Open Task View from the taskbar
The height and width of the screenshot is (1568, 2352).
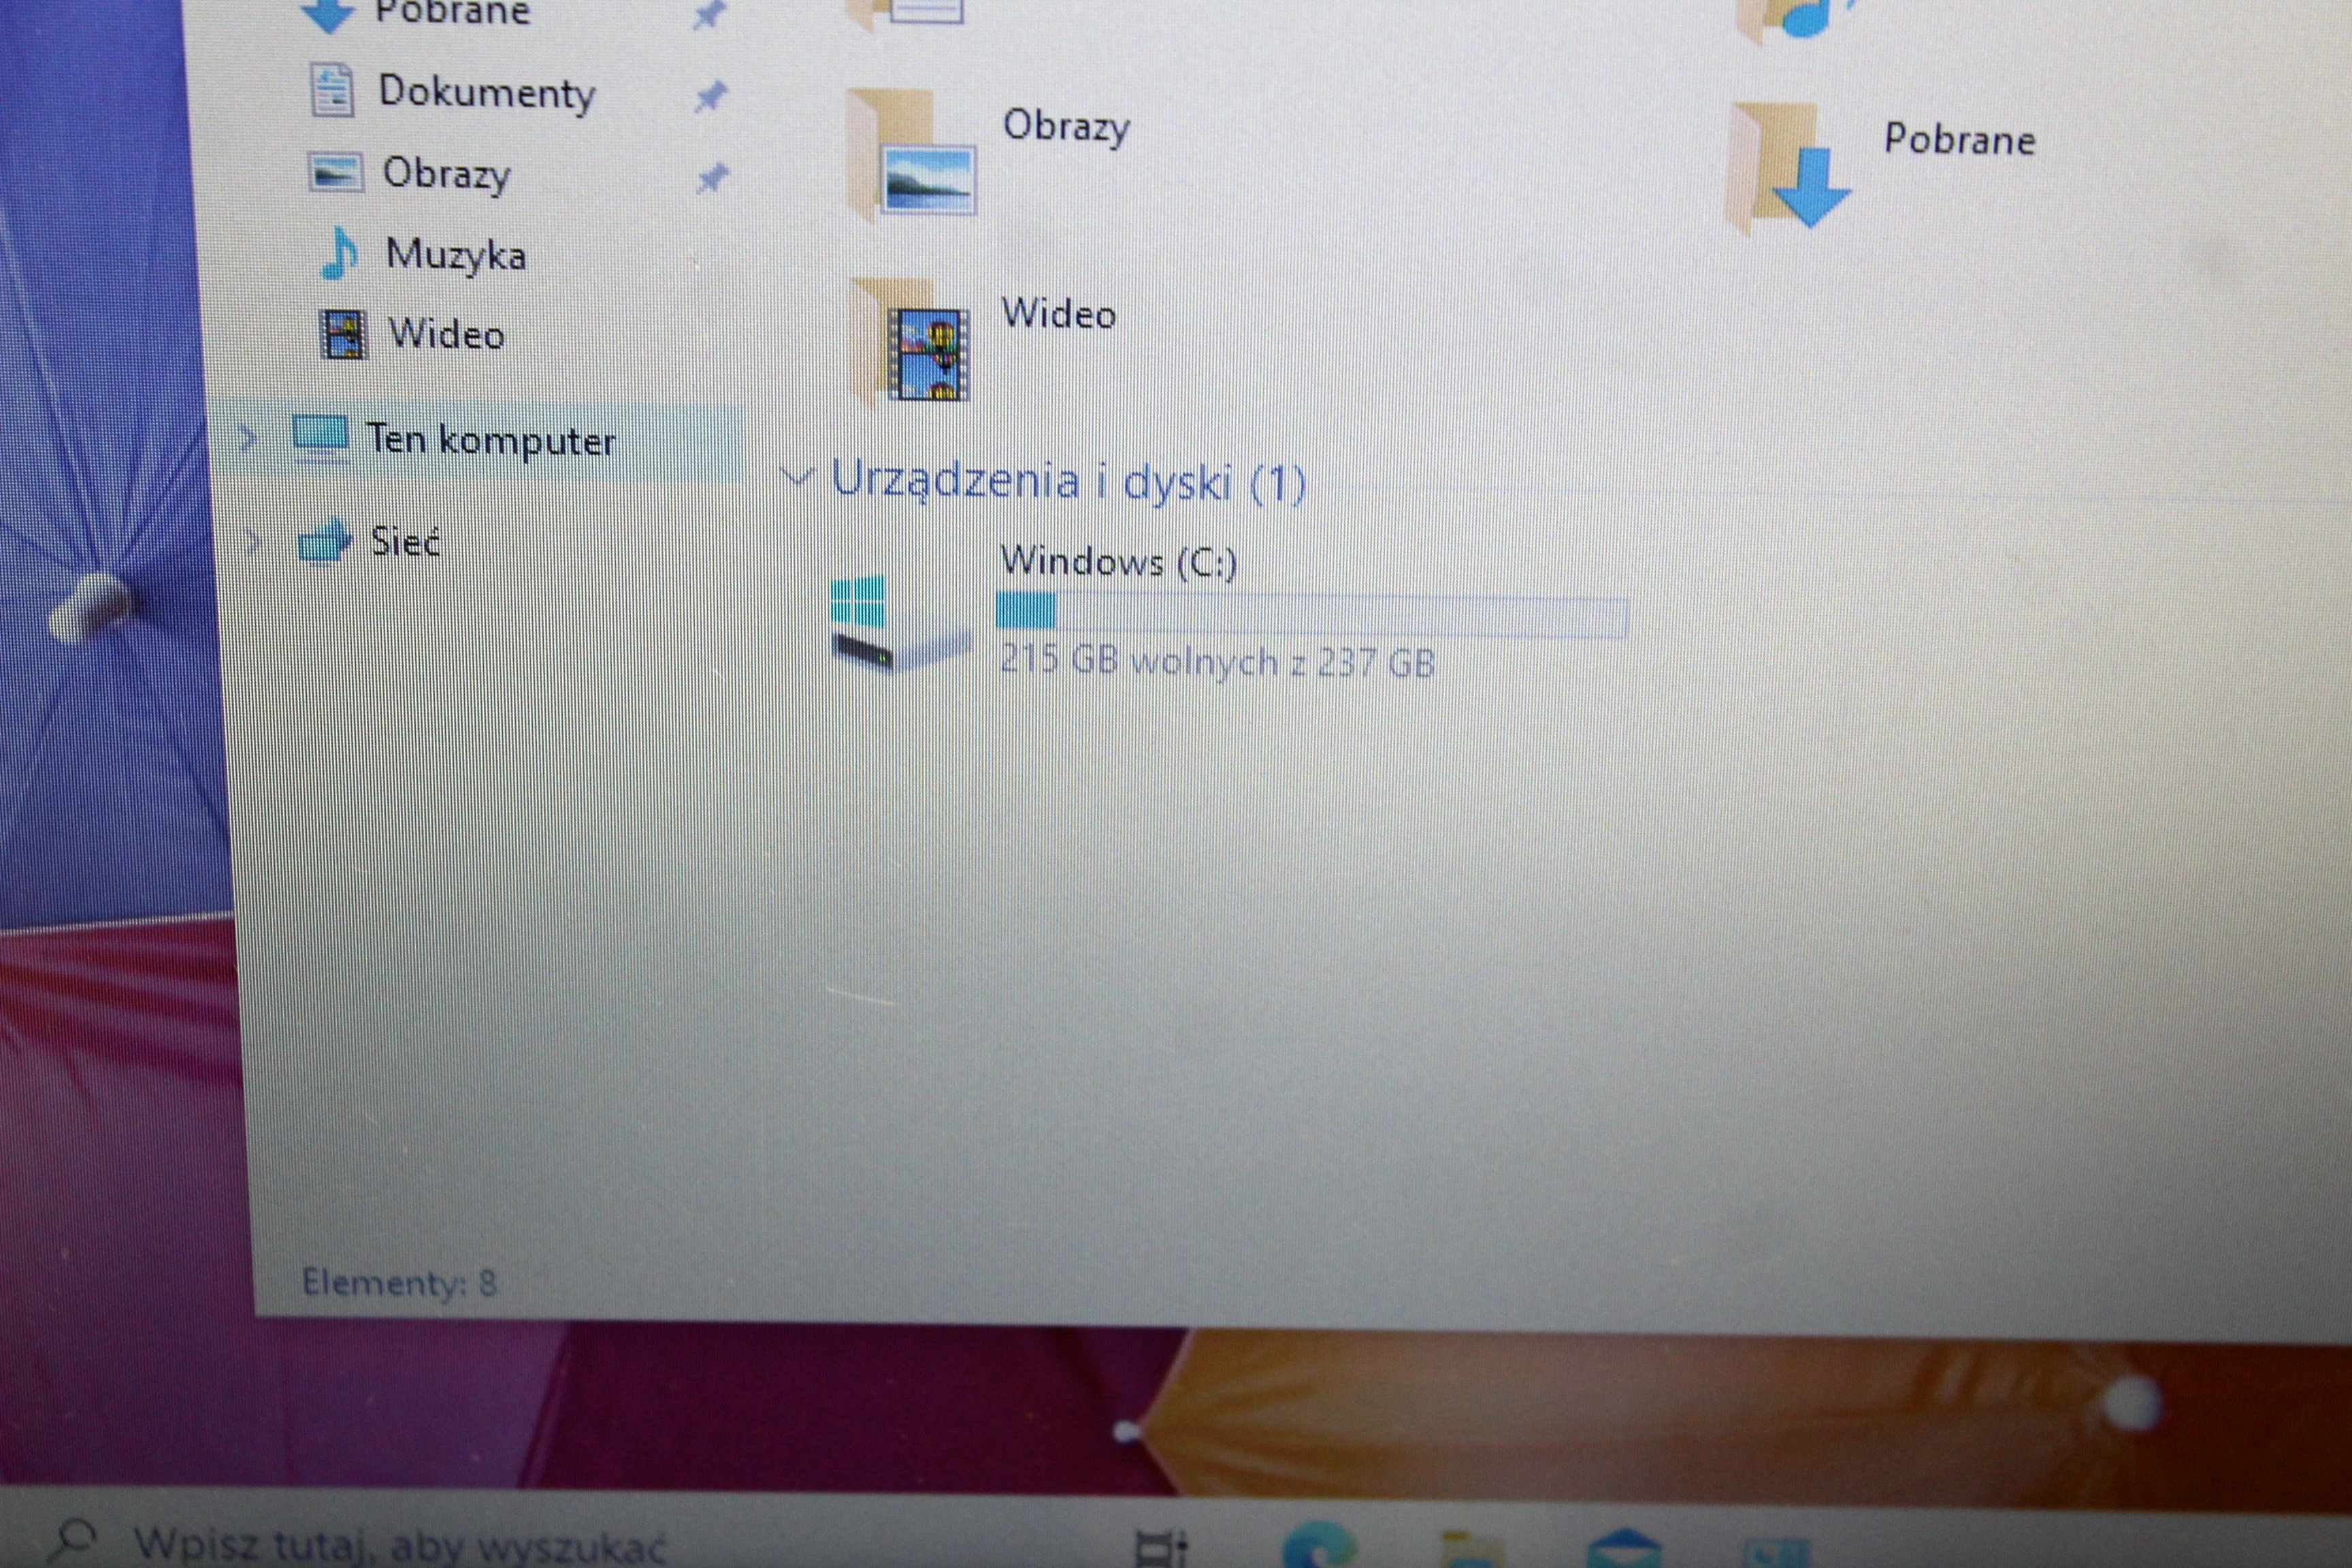pos(1161,1548)
